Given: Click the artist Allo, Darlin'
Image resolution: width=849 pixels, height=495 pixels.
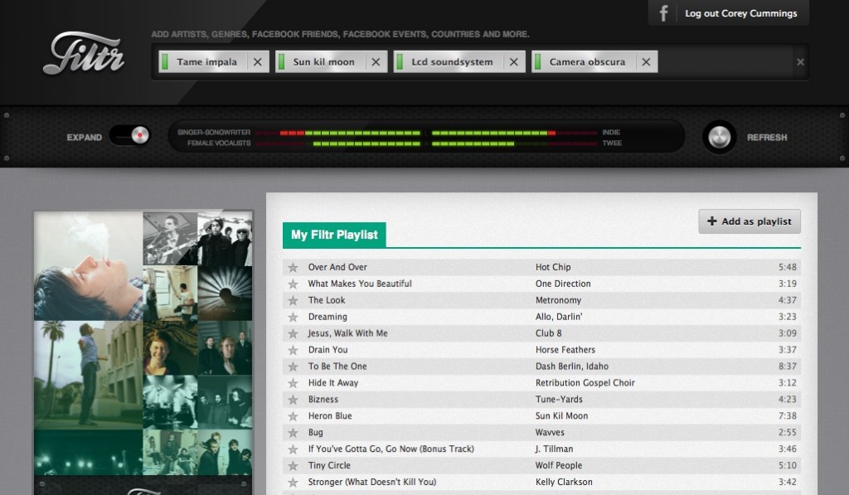Looking at the screenshot, I should [x=559, y=317].
